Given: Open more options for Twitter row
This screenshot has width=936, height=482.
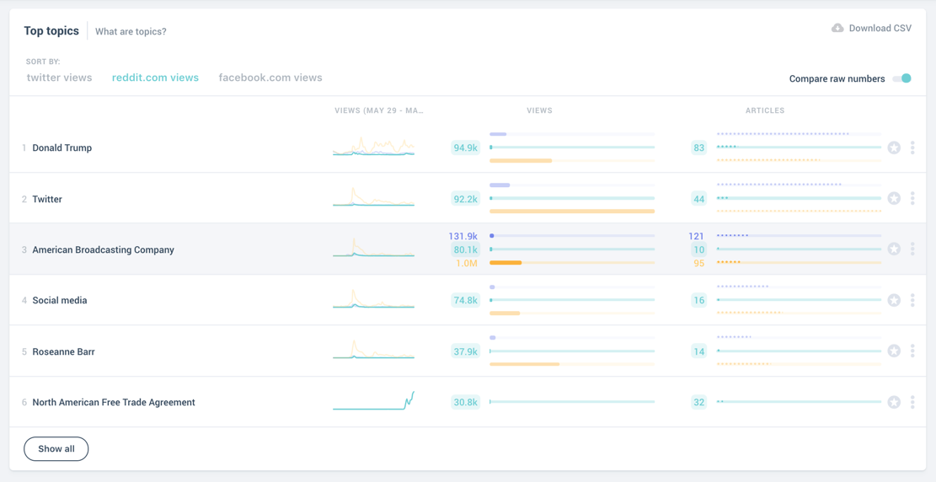Looking at the screenshot, I should tap(912, 198).
